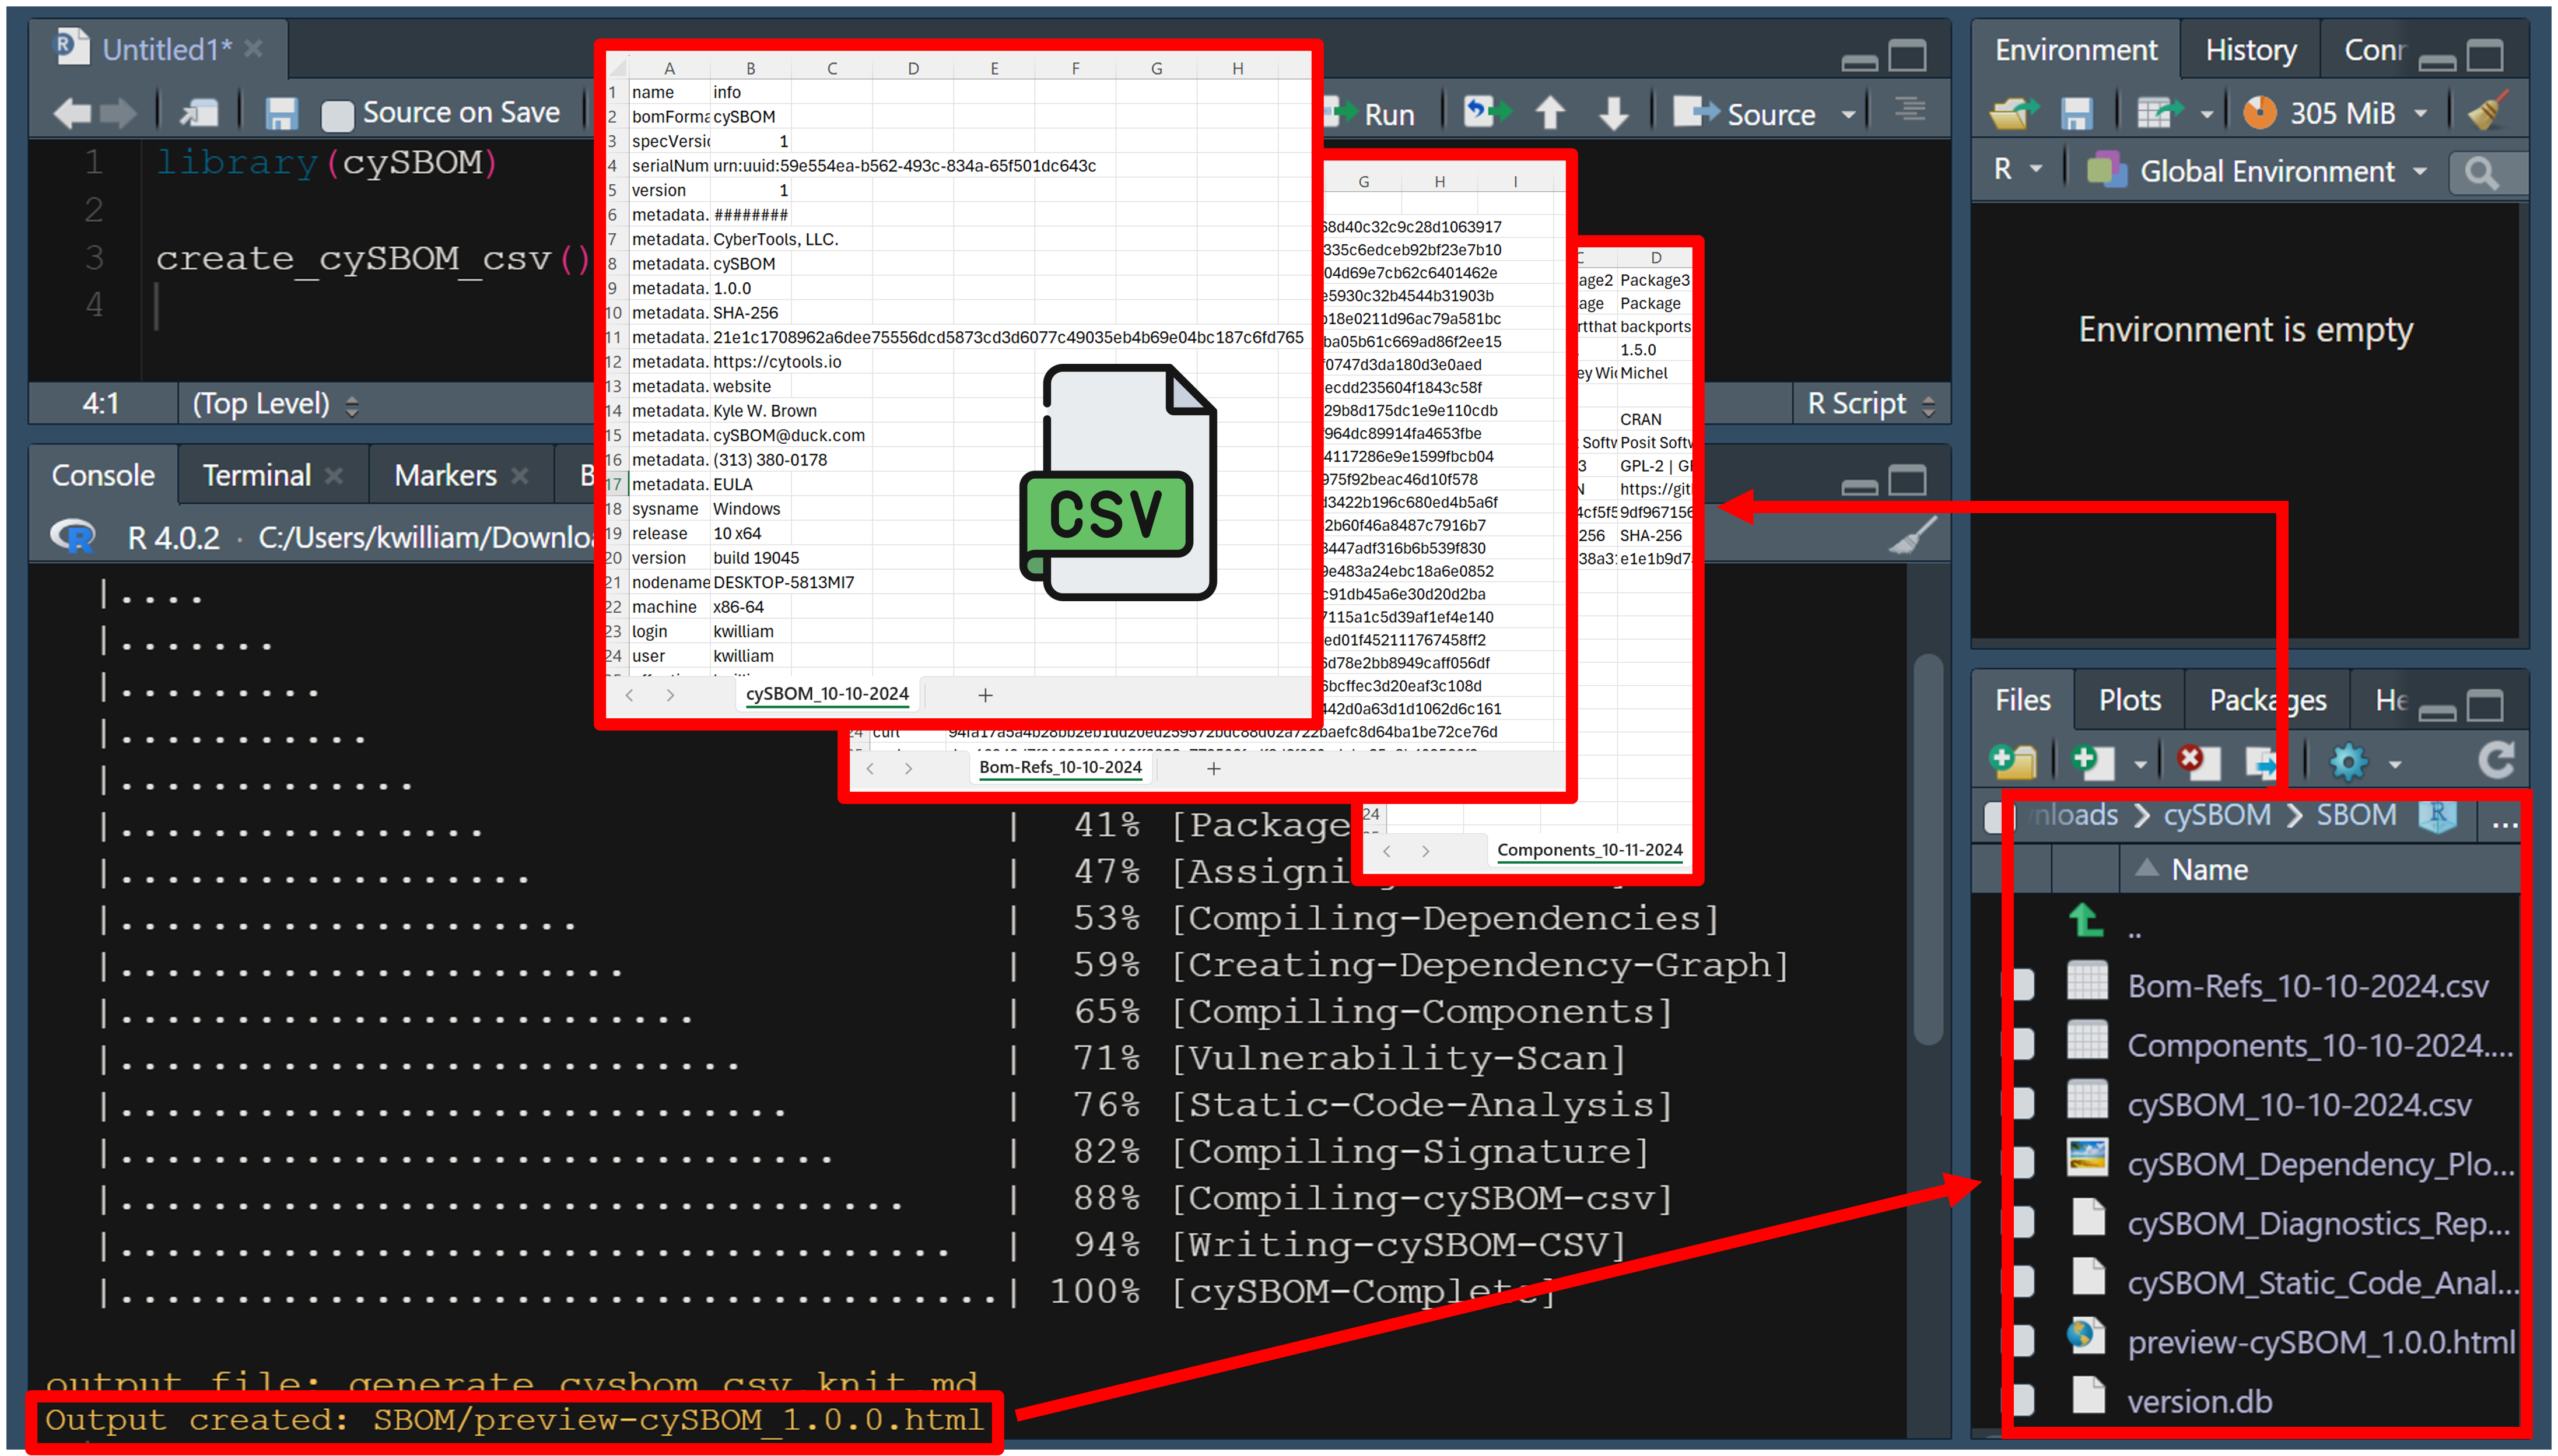
Task: Open version.db file
Action: [2199, 1401]
